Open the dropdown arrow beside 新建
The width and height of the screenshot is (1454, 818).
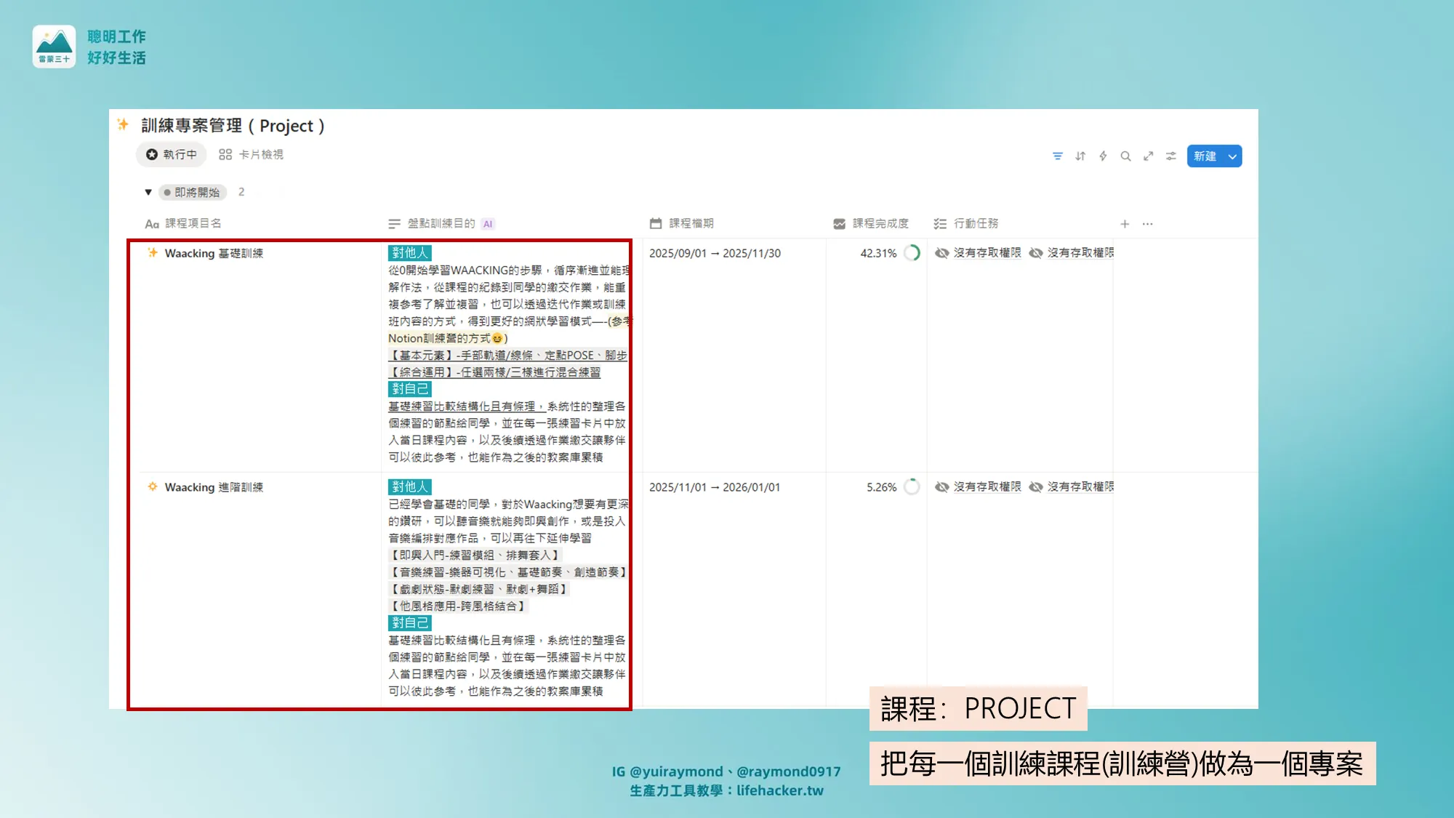[x=1232, y=156]
